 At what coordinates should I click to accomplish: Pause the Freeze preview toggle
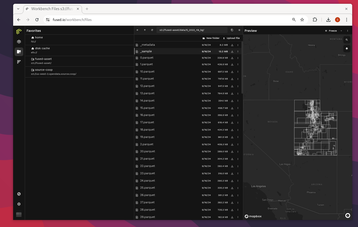tap(326, 31)
